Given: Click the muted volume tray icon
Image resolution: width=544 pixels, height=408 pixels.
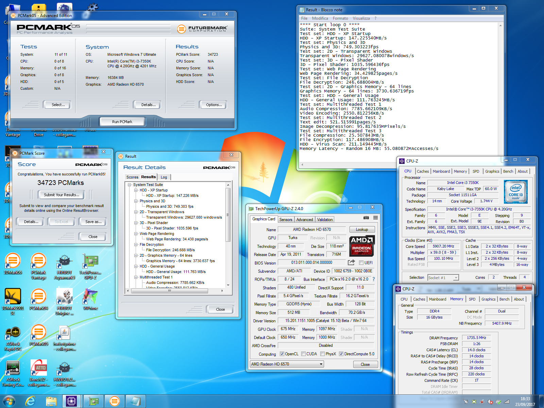Looking at the screenshot, I should 490,402.
